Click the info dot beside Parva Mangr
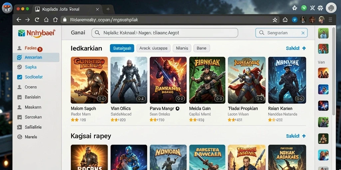This screenshot has width=341, height=170. pos(177,109)
